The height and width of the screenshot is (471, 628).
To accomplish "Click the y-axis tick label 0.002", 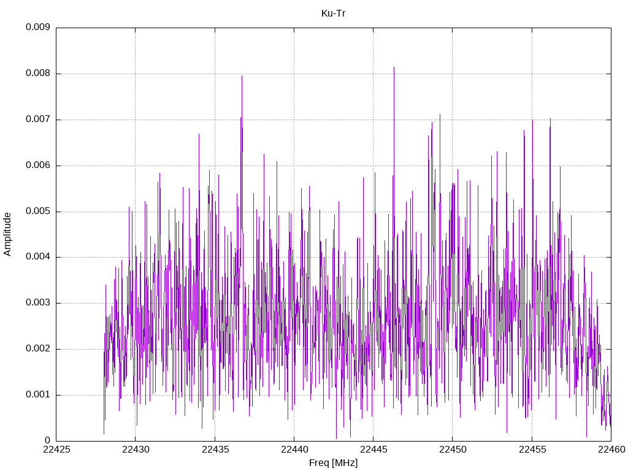I will pyautogui.click(x=38, y=349).
